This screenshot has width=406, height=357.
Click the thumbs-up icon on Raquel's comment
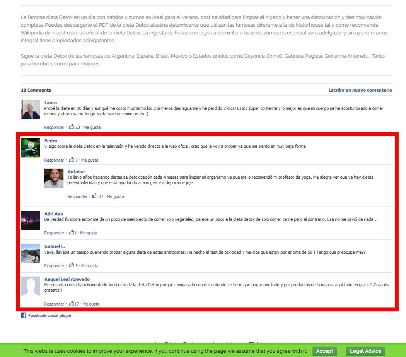click(x=71, y=304)
